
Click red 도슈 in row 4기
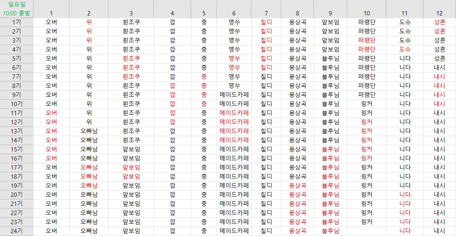[405, 49]
